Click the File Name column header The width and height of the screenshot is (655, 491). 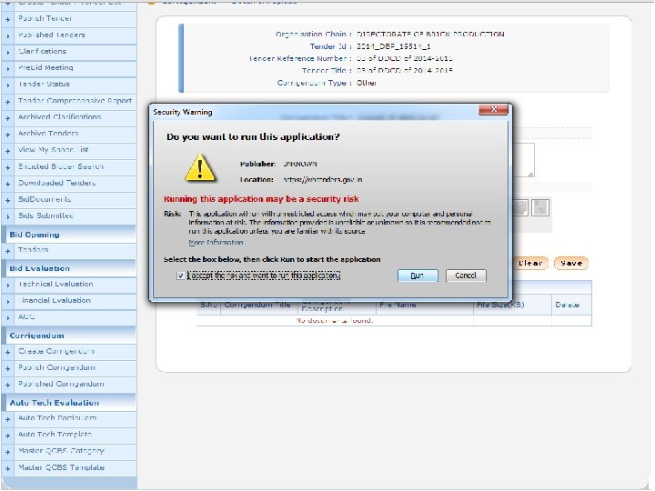[398, 305]
